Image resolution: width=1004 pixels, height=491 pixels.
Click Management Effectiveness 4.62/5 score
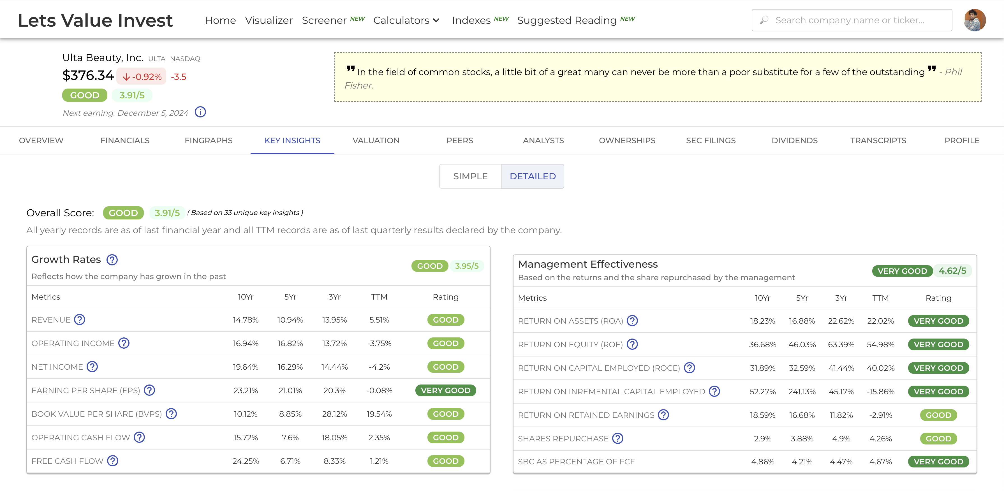point(952,270)
